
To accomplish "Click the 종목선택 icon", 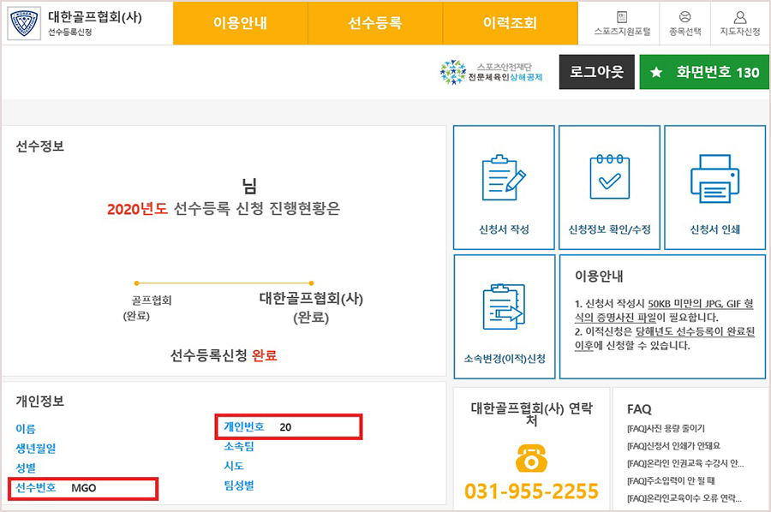I will tap(685, 17).
